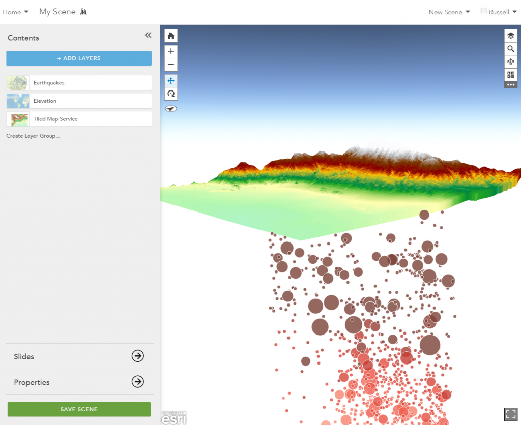Viewport: 521px width, 425px height.
Task: Zoom out with the minus button
Action: click(x=171, y=65)
